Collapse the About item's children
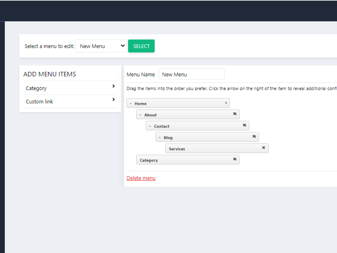The image size is (337, 253). point(141,115)
